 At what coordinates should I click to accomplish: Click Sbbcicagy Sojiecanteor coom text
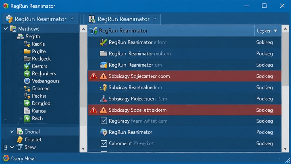[139, 76]
